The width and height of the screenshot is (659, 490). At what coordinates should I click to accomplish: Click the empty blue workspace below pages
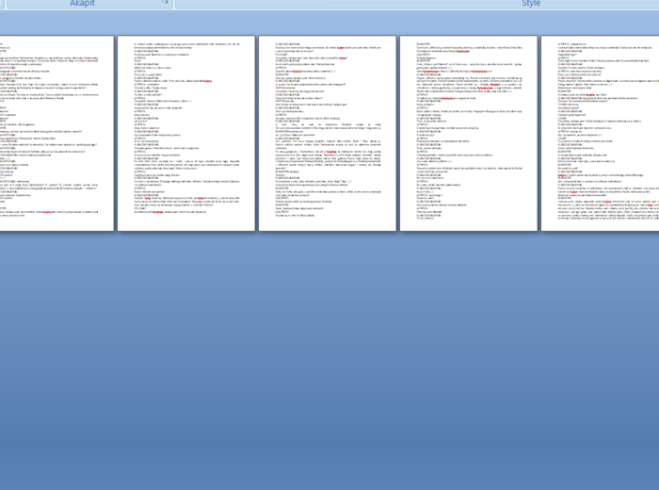click(x=329, y=358)
